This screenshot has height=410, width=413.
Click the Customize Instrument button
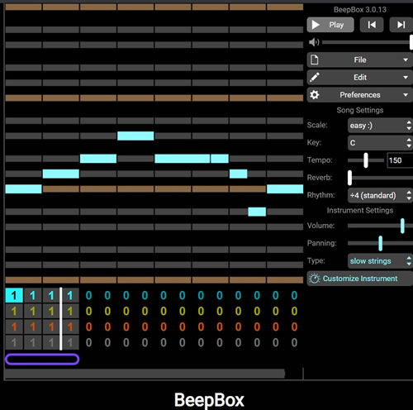(x=360, y=279)
